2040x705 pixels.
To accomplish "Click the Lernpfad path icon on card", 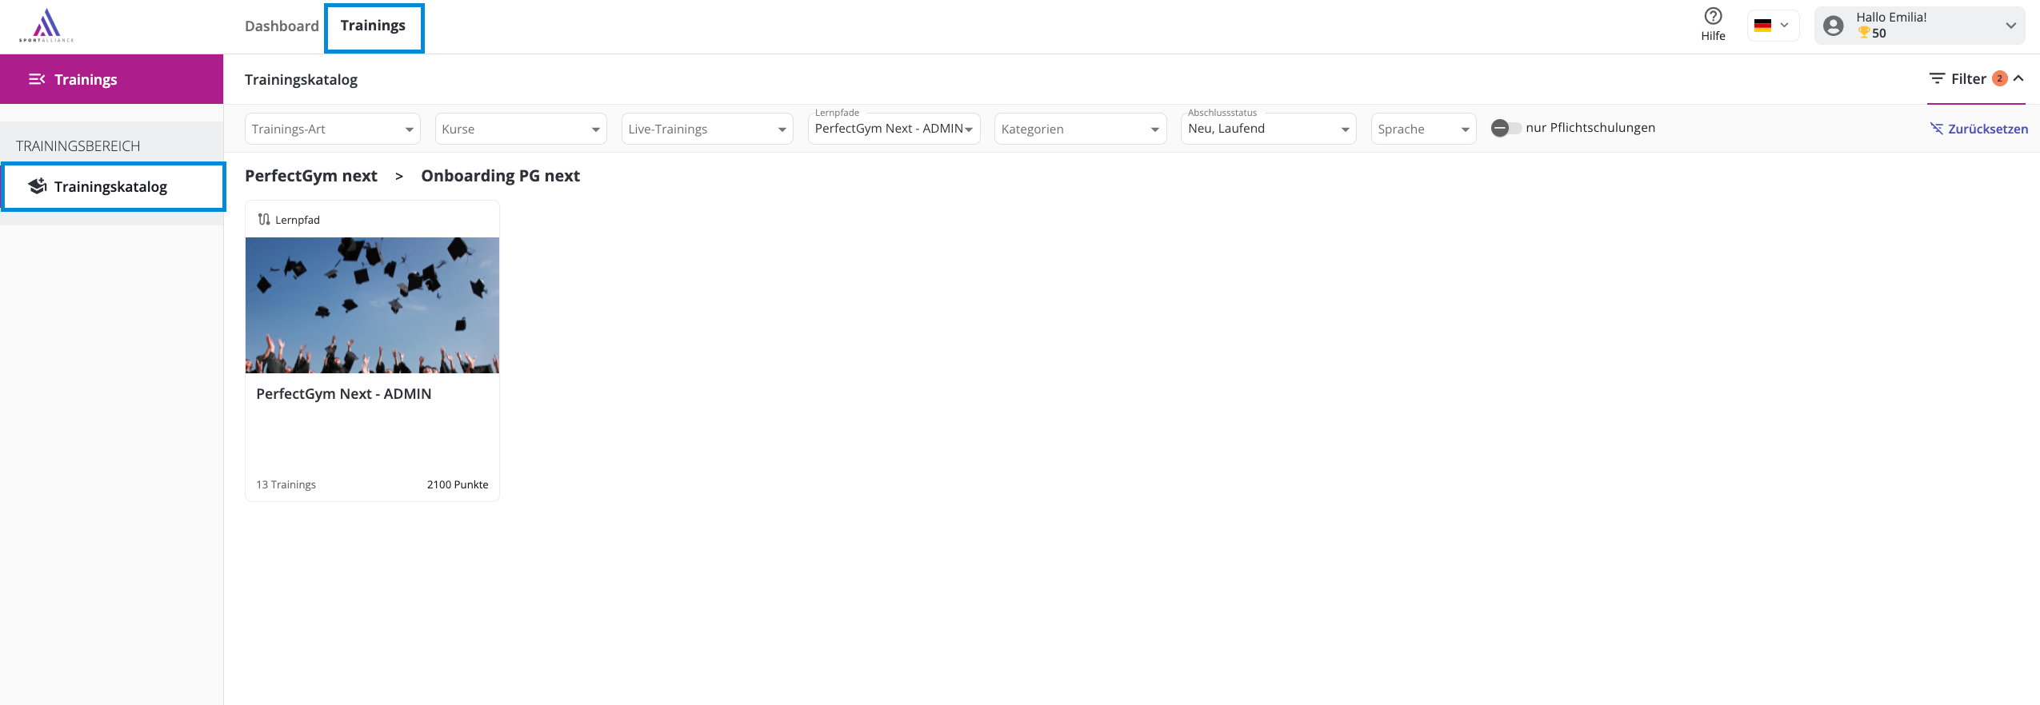I will pos(263,219).
